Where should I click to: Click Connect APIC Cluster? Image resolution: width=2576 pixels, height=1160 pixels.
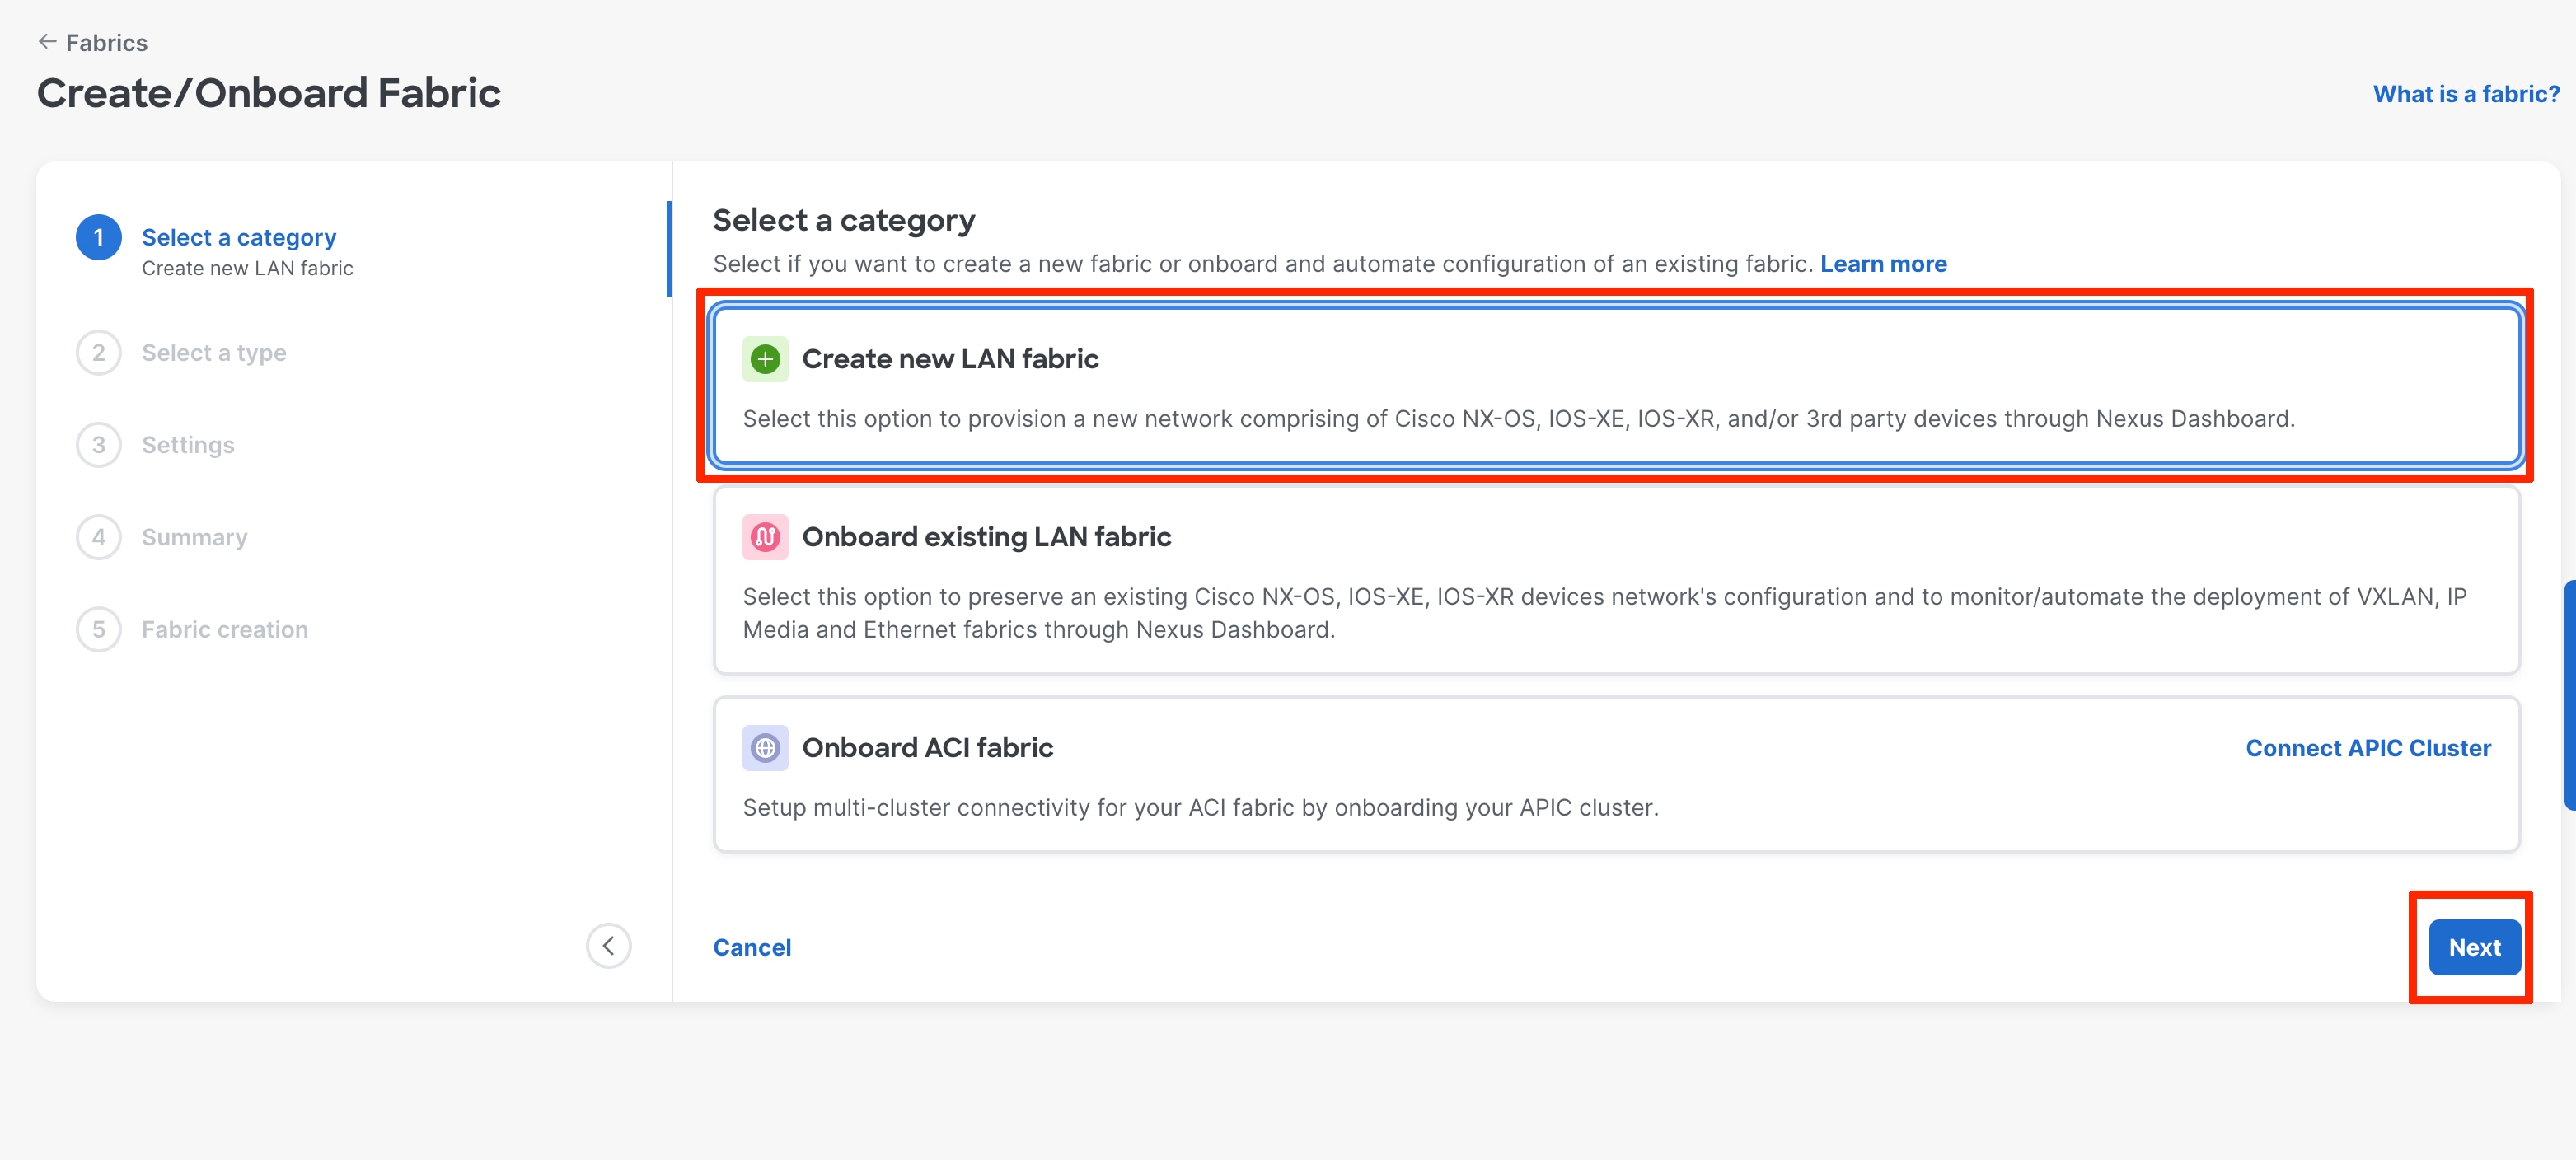pyautogui.click(x=2367, y=747)
